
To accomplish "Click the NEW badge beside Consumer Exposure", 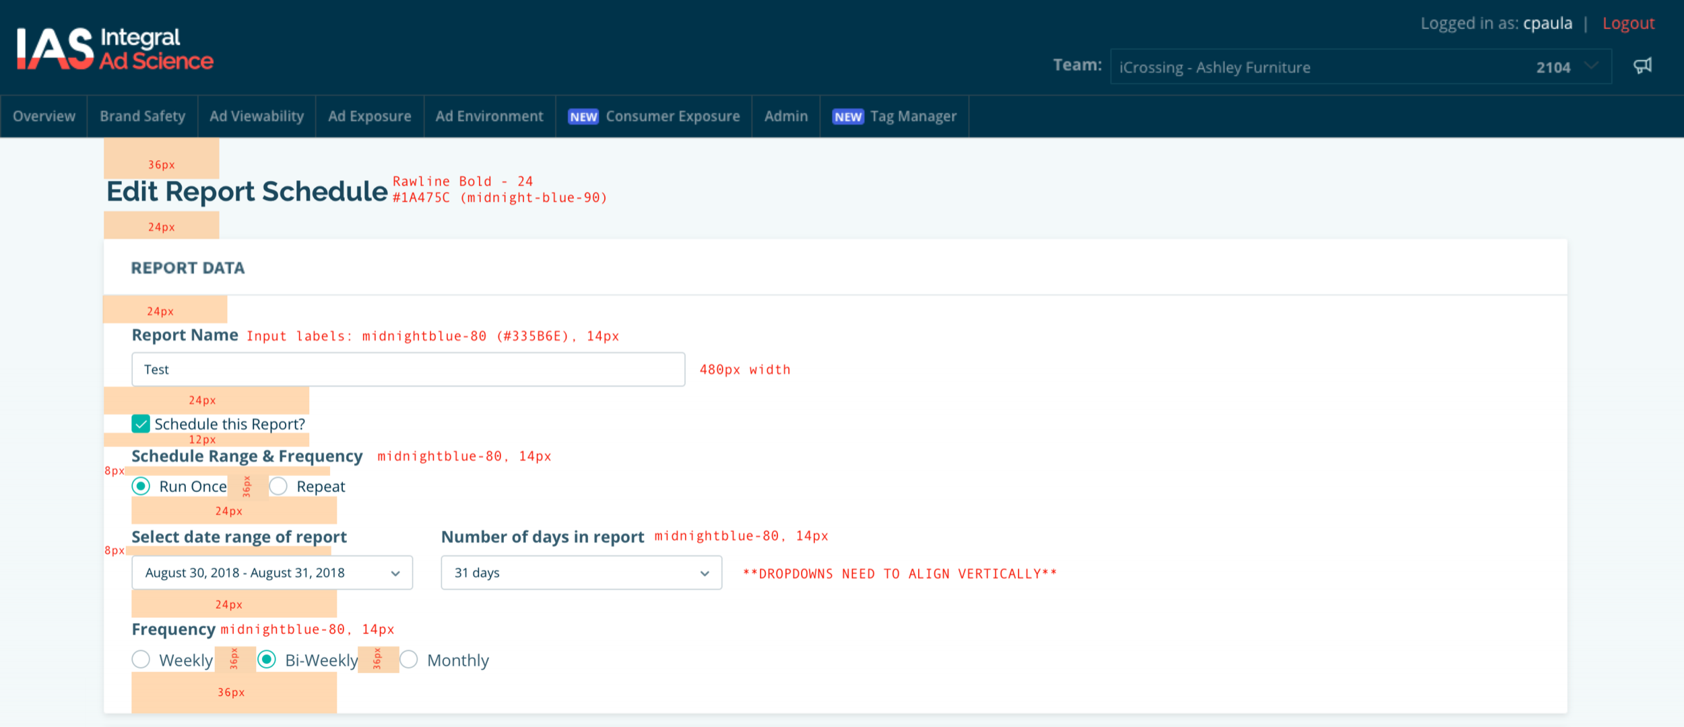I will point(583,117).
